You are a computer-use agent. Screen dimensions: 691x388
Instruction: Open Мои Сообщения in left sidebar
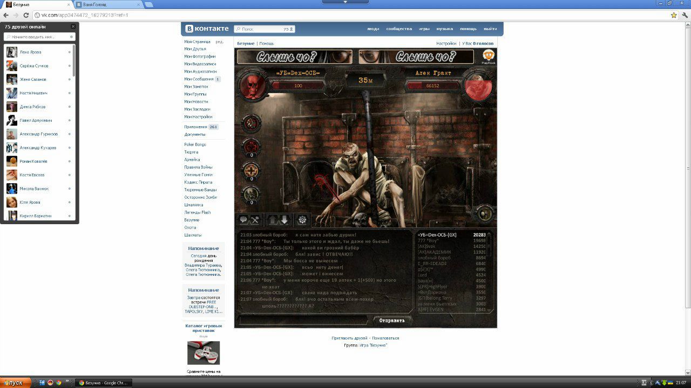[199, 79]
